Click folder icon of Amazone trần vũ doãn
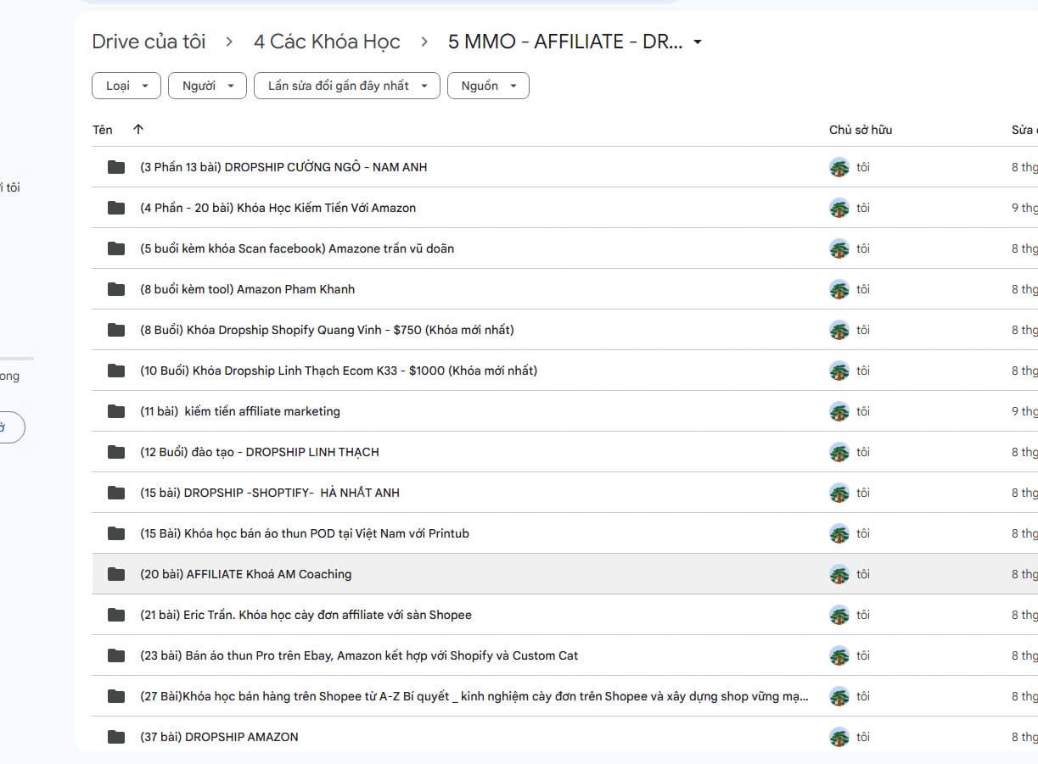This screenshot has height=764, width=1038. (x=116, y=248)
